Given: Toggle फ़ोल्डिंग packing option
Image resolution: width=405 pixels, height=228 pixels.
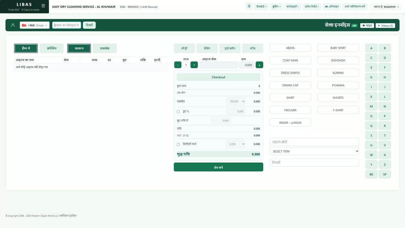Looking at the screenshot, I should (52, 48).
